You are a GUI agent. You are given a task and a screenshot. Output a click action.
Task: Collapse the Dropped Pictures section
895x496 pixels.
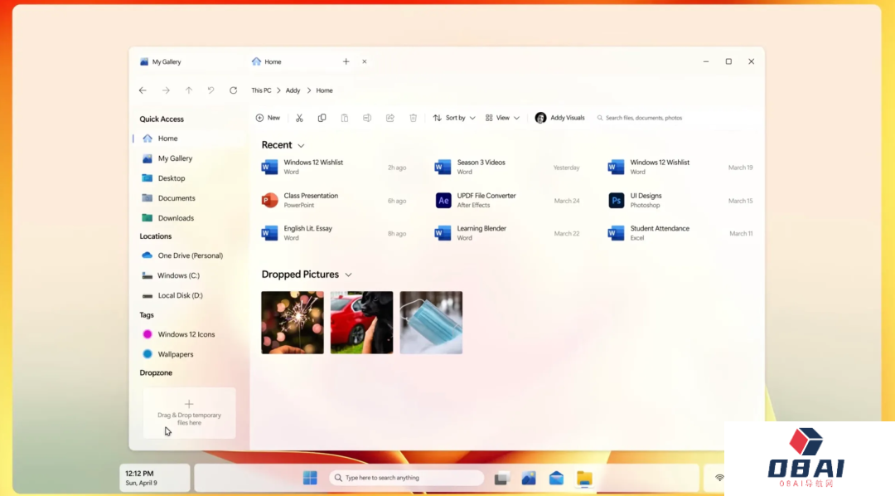click(348, 275)
